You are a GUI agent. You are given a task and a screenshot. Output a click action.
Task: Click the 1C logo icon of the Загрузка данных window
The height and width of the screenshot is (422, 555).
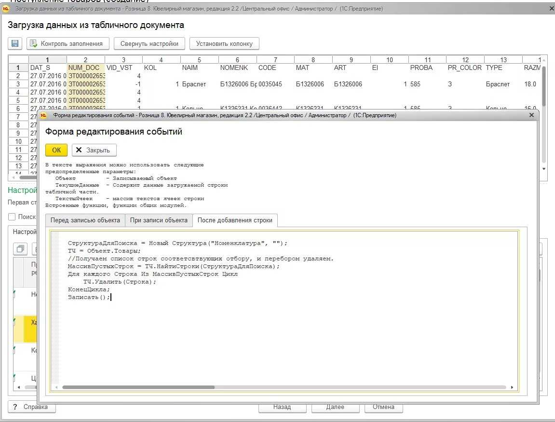6,9
